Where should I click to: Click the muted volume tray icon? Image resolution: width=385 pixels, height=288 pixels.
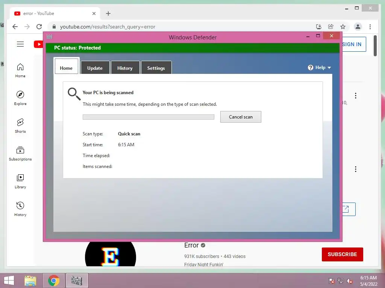coord(350,280)
